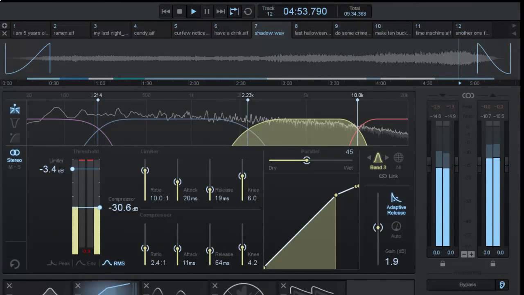Click the playhead marker on the timeline
Screen dimensions: 524x295
coord(459,83)
